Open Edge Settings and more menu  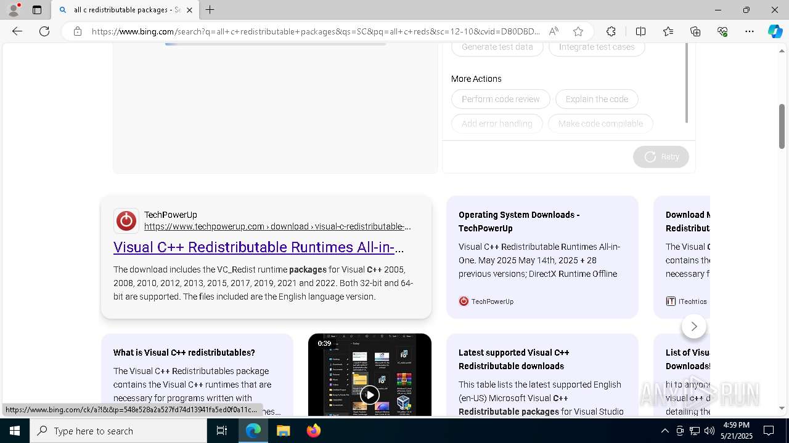coord(750,31)
